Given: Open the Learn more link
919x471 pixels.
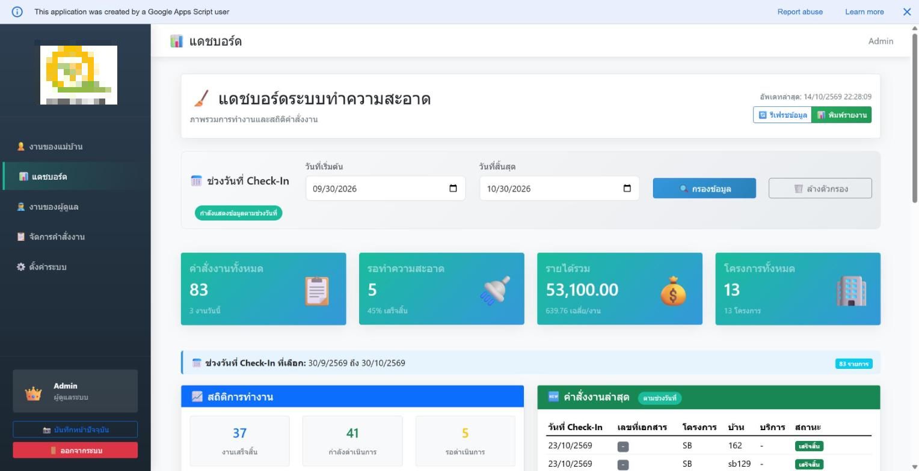Looking at the screenshot, I should pos(864,12).
